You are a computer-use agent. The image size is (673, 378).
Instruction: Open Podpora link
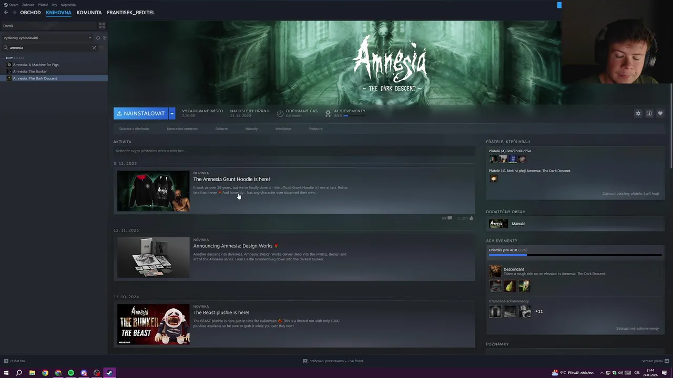[x=316, y=129]
